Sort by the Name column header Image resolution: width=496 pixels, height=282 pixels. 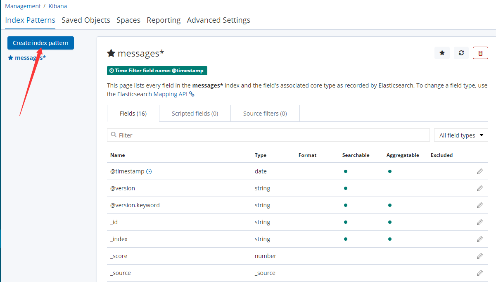(x=118, y=155)
